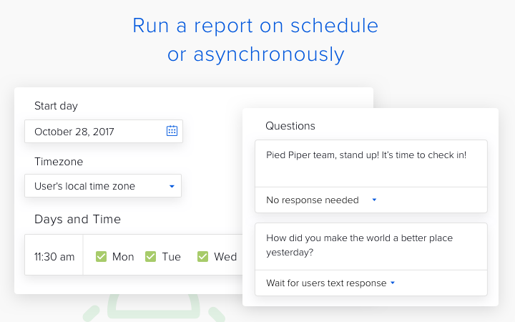The width and height of the screenshot is (515, 322).
Task: Open the calendar icon date picker
Action: 172,131
